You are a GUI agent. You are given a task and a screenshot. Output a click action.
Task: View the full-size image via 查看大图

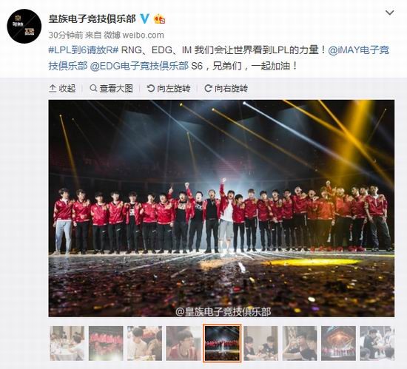[x=111, y=89]
